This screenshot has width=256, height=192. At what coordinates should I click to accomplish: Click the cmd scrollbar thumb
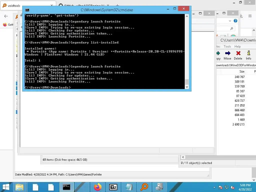click(187, 82)
